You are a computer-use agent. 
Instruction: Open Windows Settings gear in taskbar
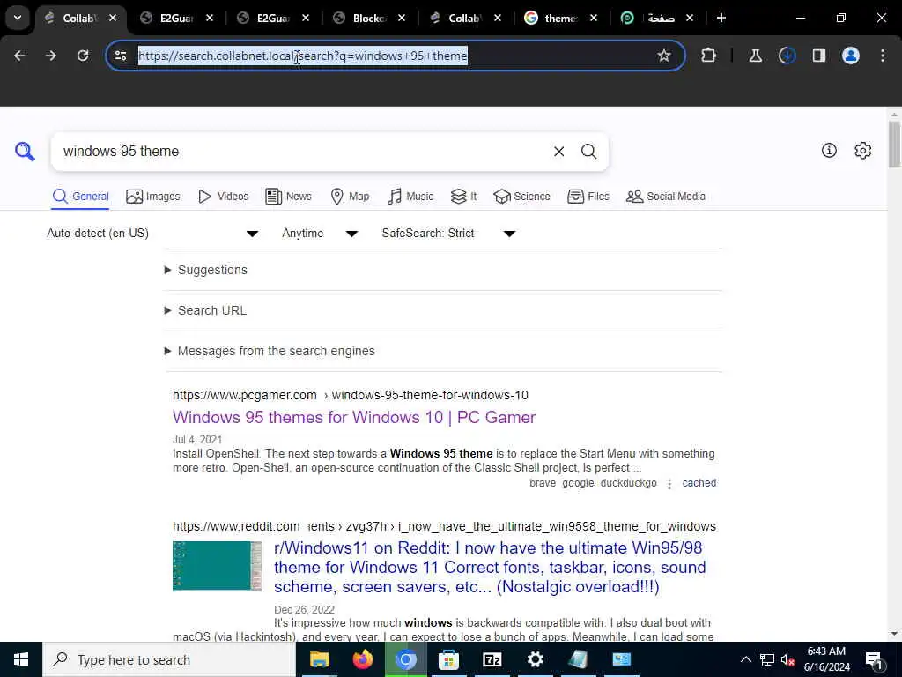pos(535,659)
